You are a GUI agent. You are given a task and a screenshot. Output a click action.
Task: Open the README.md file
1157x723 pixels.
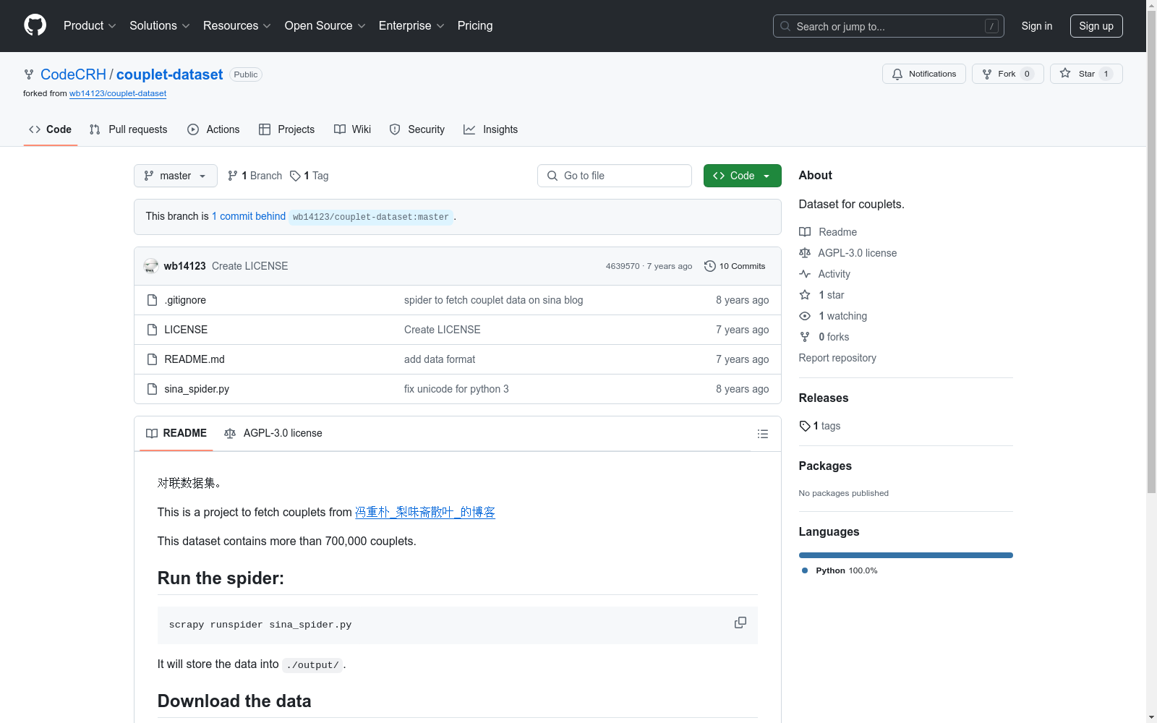[x=195, y=359]
